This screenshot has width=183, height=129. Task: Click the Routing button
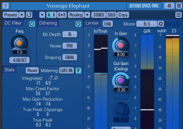(76, 15)
